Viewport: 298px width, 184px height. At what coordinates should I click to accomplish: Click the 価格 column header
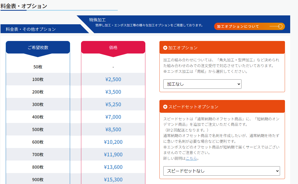tap(113, 48)
